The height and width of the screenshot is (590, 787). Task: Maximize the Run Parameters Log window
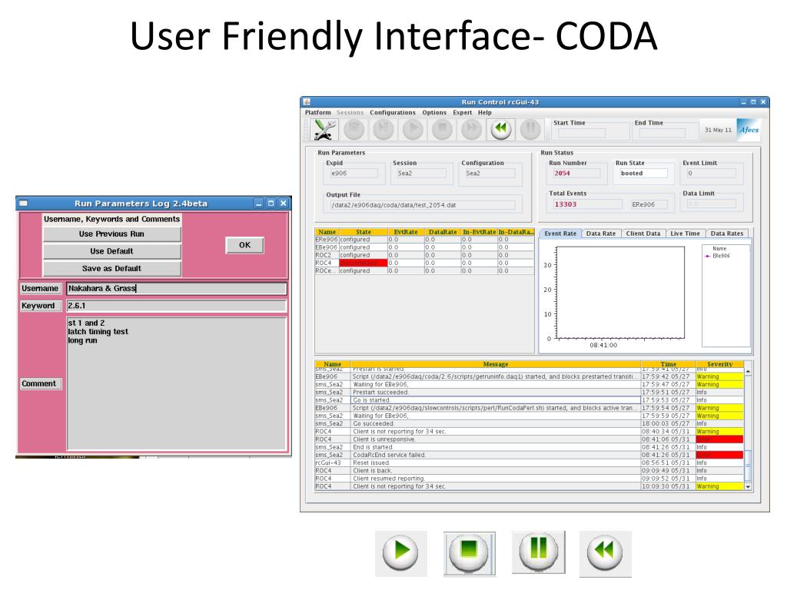(x=271, y=203)
